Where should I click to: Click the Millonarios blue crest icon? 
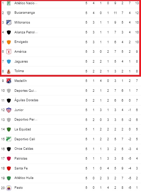pos(9,22)
